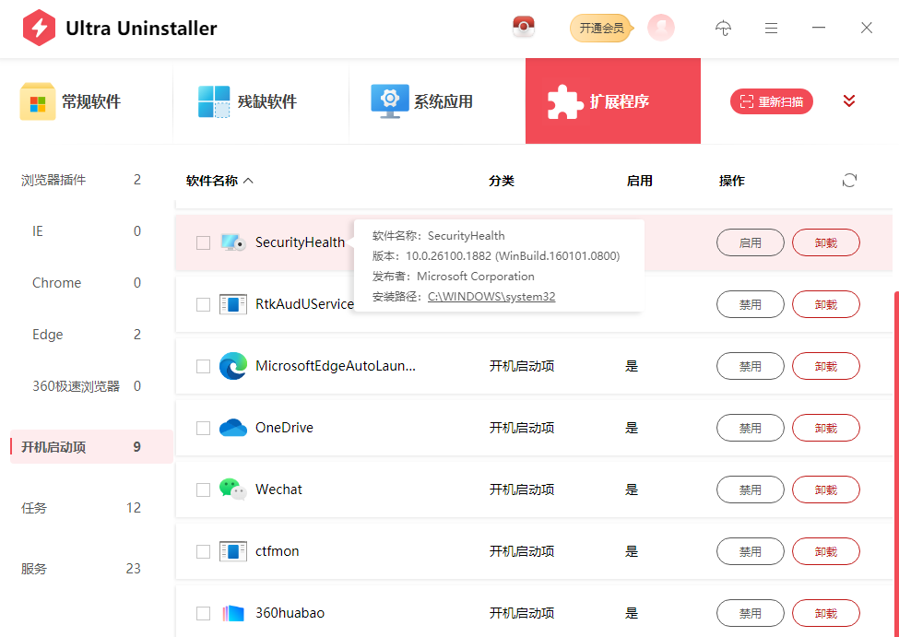Screen dimensions: 899x637
Task: Check the SecurityHealth checkbox
Action: click(x=203, y=242)
